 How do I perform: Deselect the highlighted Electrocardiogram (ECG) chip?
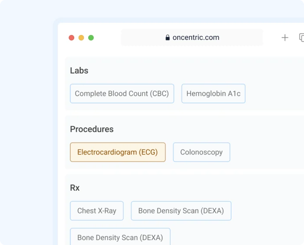(x=117, y=152)
